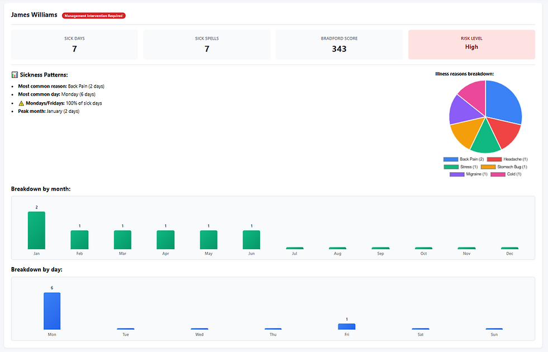The image size is (548, 352).
Task: Select the Sick Days summary card
Action: (74, 44)
